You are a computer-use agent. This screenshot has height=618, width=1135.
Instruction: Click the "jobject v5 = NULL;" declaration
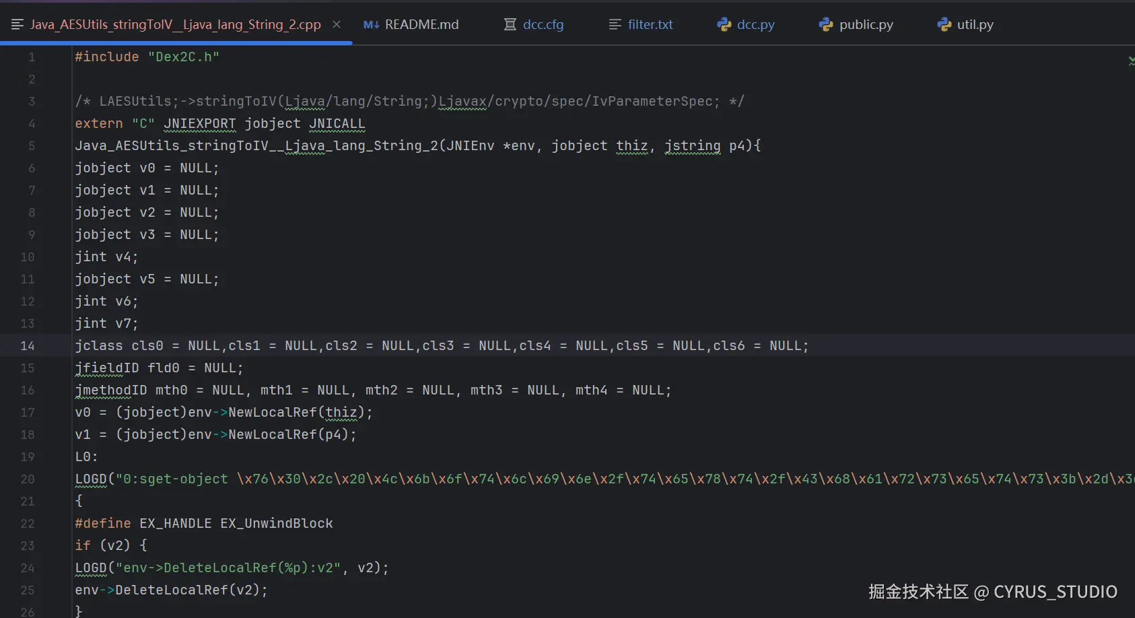[x=147, y=279]
